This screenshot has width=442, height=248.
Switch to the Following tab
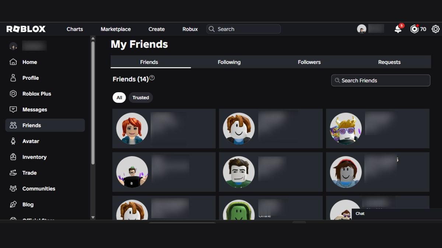pyautogui.click(x=229, y=62)
